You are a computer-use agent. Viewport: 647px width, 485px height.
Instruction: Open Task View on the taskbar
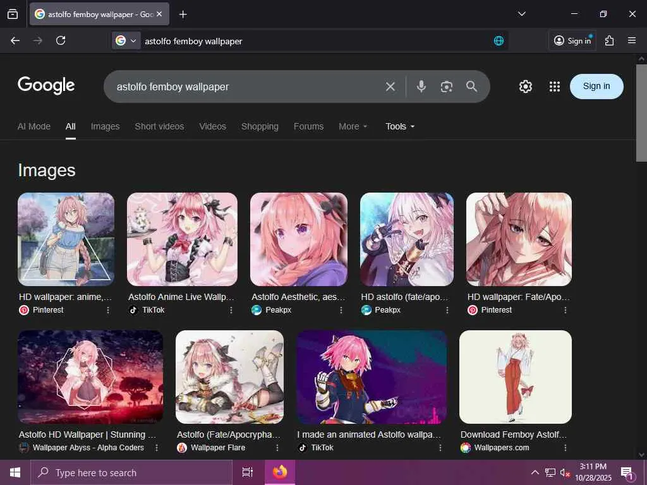[x=248, y=472]
